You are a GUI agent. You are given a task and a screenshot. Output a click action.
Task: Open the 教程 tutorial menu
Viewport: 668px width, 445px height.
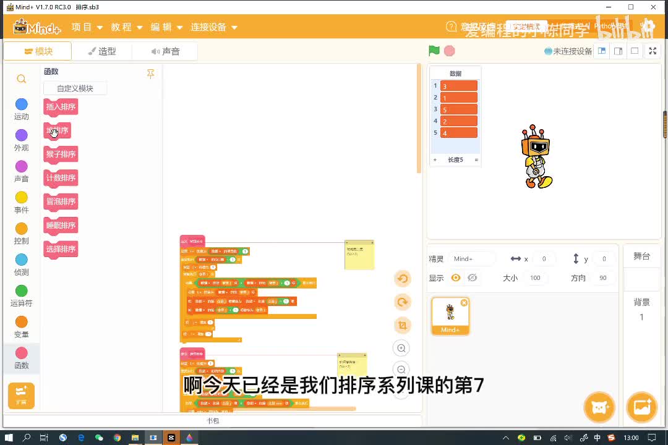[127, 27]
